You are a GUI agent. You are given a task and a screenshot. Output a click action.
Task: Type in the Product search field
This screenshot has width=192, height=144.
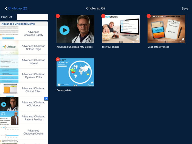click(32, 17)
